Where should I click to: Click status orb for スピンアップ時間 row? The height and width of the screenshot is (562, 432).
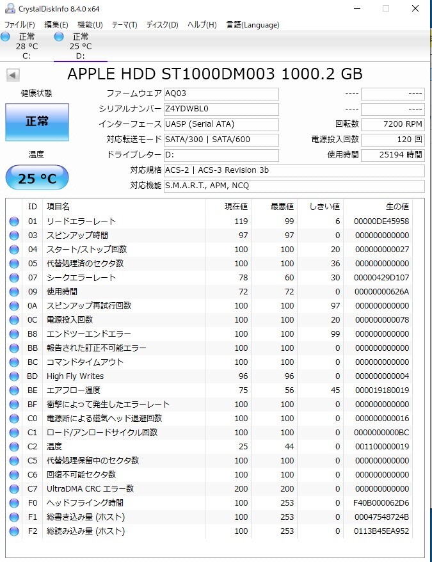(14, 236)
